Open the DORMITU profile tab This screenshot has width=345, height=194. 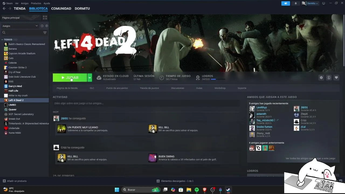tap(82, 9)
